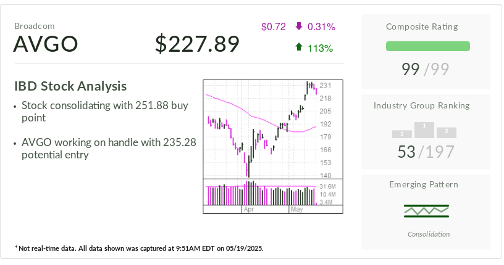This screenshot has height=265, width=504.
Task: Click the IBD Stock Analysis heading
Action: 70,86
